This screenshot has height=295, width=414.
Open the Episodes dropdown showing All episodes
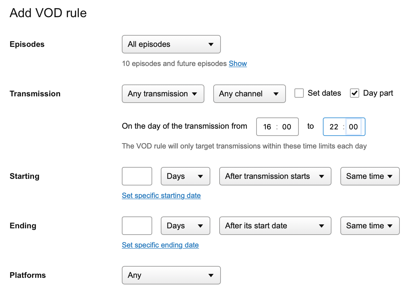tap(171, 44)
